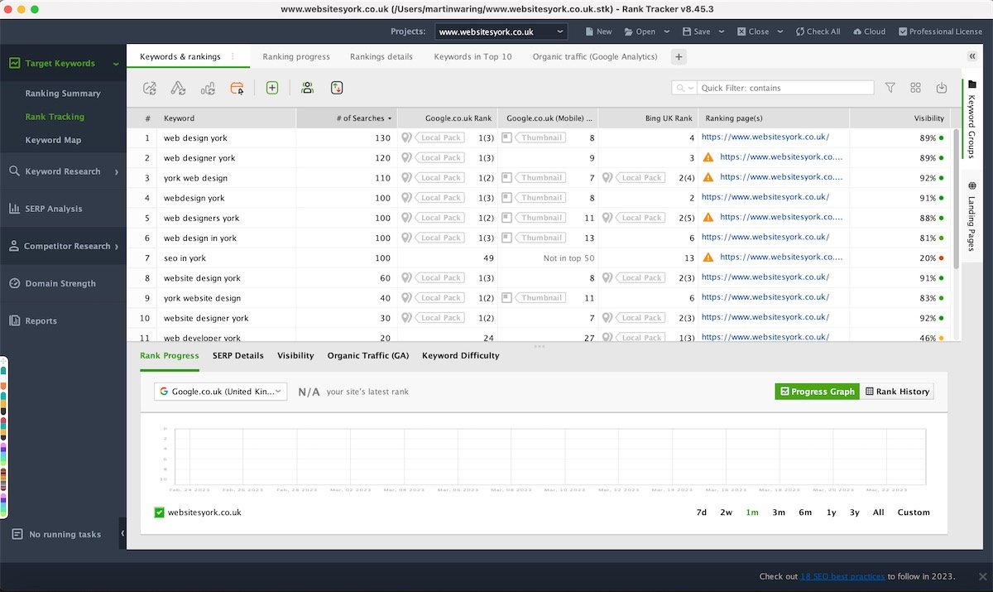Open the Cloud toolbar icon
993x592 pixels.
coord(857,31)
